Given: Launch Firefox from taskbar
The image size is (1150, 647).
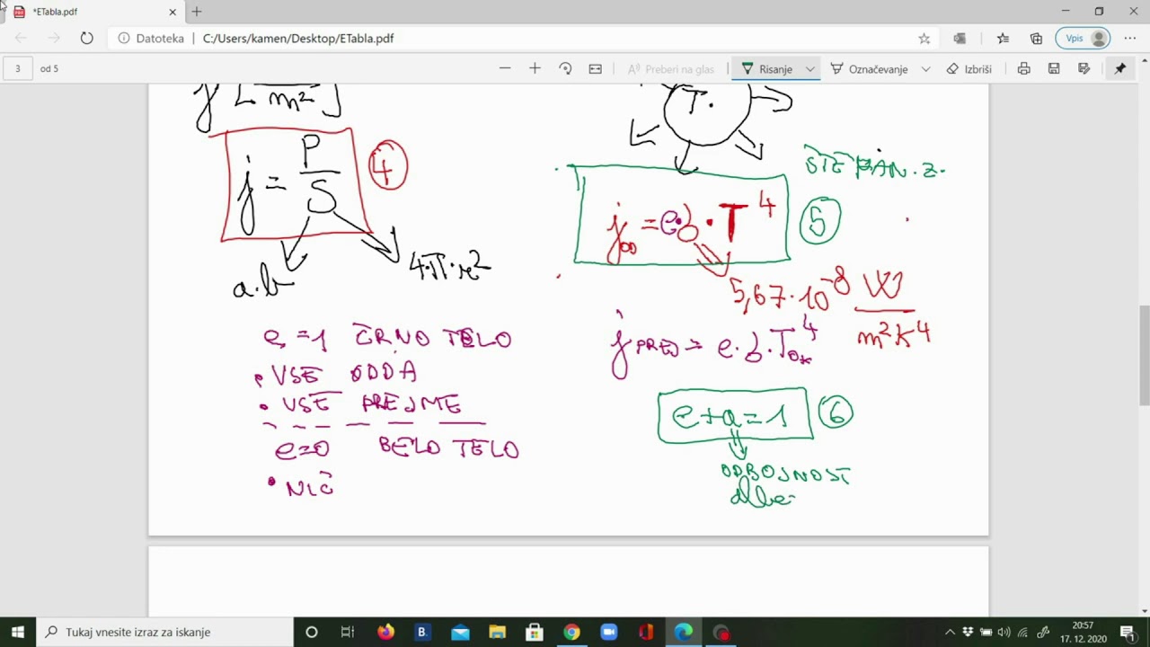Looking at the screenshot, I should click(385, 632).
